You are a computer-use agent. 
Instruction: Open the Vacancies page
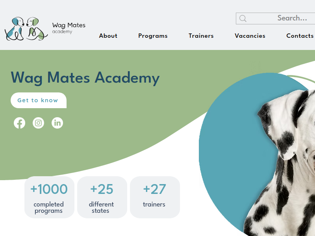click(250, 36)
